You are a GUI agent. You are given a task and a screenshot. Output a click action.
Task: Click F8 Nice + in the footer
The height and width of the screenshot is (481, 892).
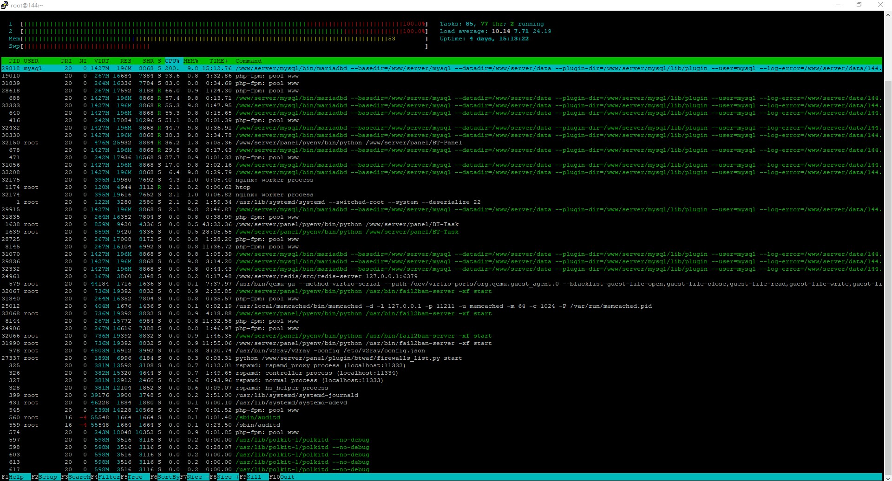(x=224, y=477)
